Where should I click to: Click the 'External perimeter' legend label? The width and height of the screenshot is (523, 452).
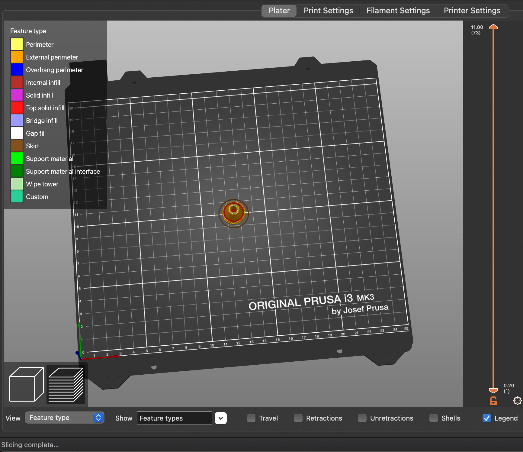[52, 57]
